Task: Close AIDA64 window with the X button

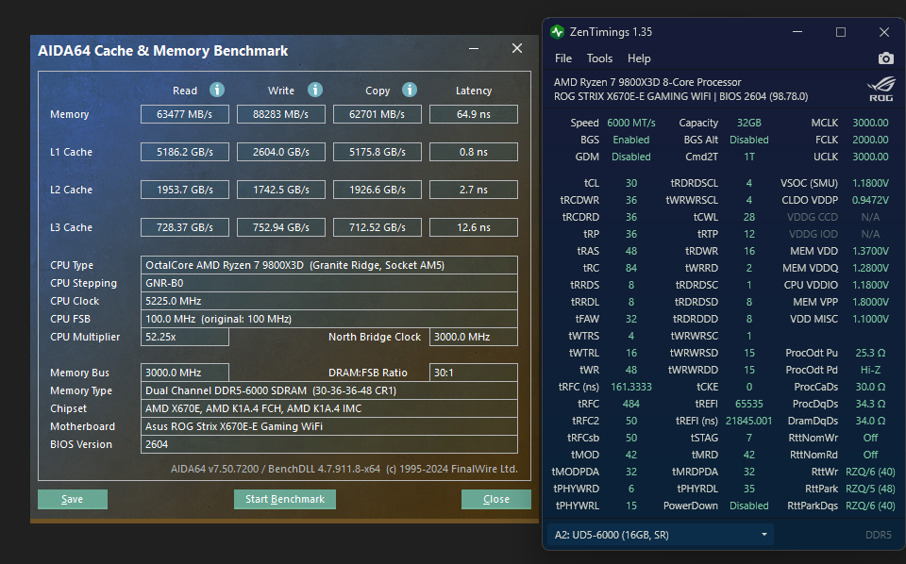Action: [x=517, y=48]
